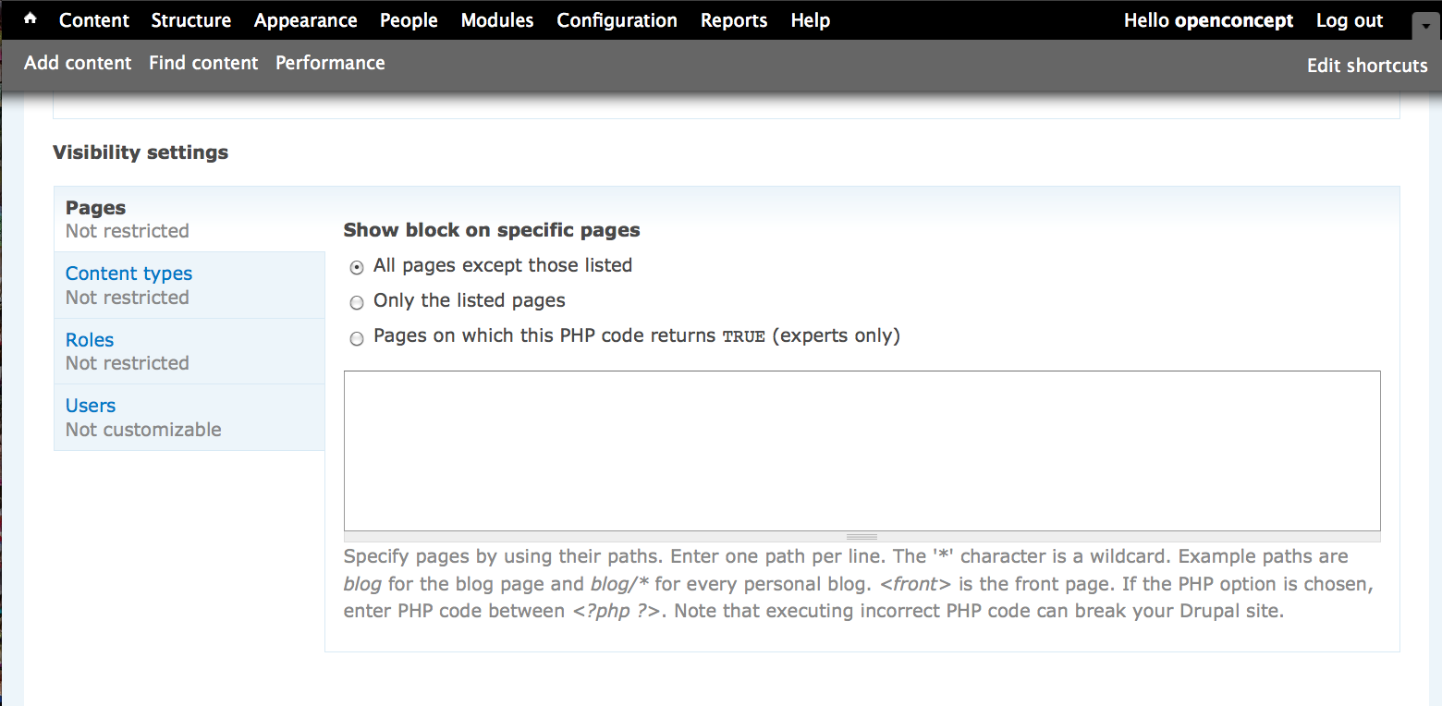Open the Modules menu item

(x=497, y=20)
